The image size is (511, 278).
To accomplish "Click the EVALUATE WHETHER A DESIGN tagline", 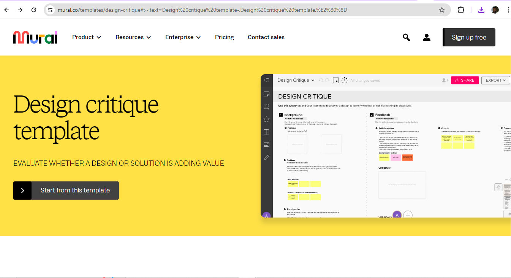I will [119, 164].
